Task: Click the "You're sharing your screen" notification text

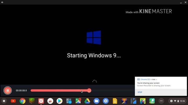Action: [148, 83]
